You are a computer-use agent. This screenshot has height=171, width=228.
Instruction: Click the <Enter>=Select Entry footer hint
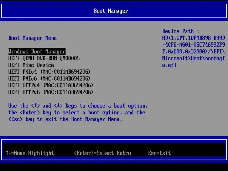click(x=103, y=153)
